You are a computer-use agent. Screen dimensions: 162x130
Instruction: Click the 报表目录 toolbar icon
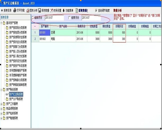click(2, 11)
